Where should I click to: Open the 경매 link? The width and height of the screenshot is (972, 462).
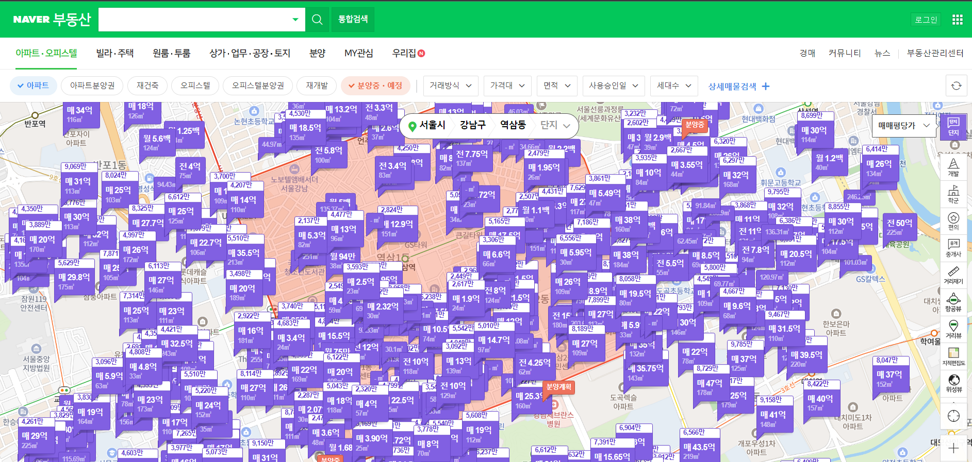point(808,53)
